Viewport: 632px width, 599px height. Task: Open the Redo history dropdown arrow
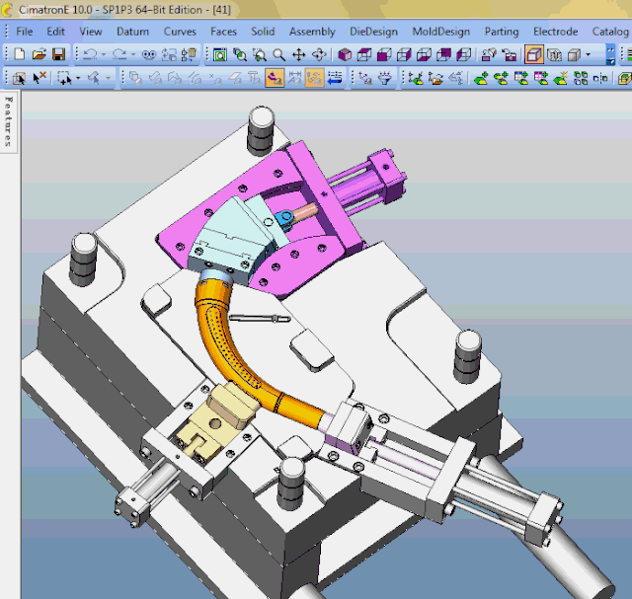(133, 54)
